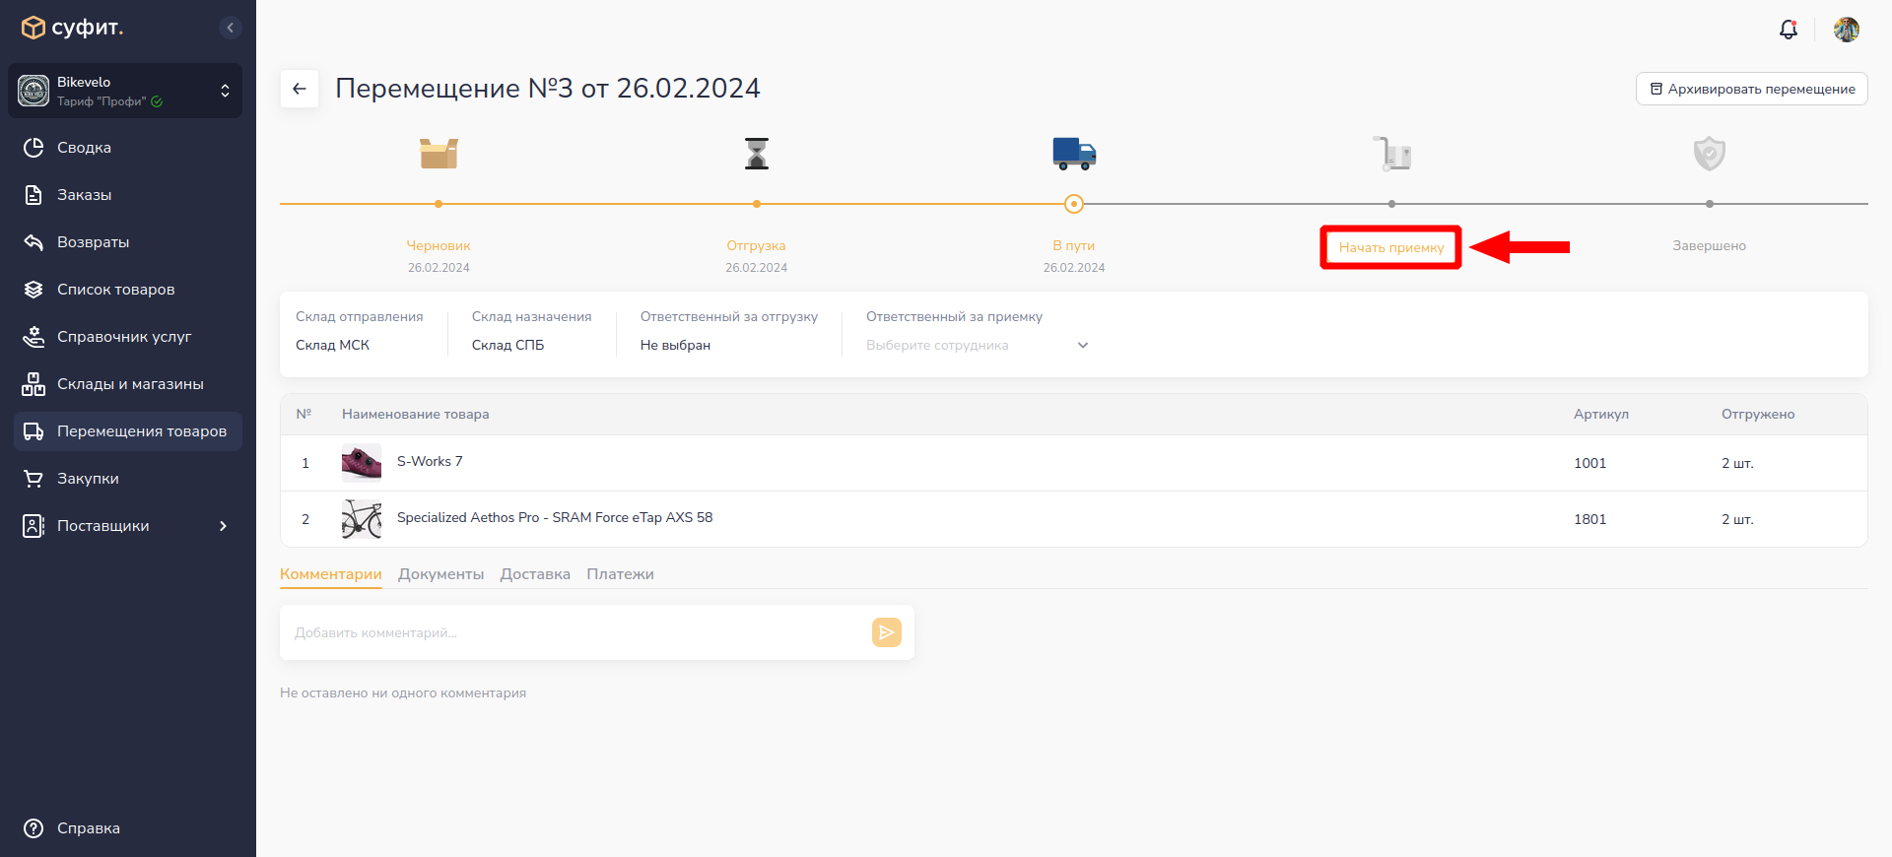Click the current В пути timeline marker
1892x857 pixels.
tap(1074, 204)
